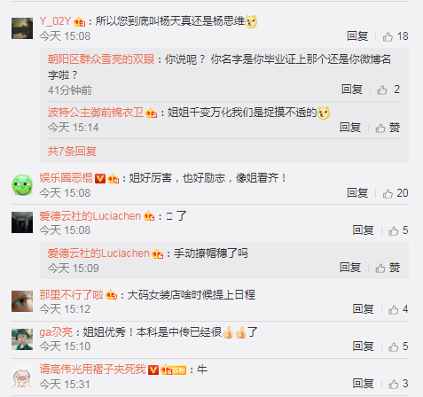Like 娱乐圈恶棍's comment with 20 likes
This screenshot has height=397, width=423.
[x=395, y=193]
